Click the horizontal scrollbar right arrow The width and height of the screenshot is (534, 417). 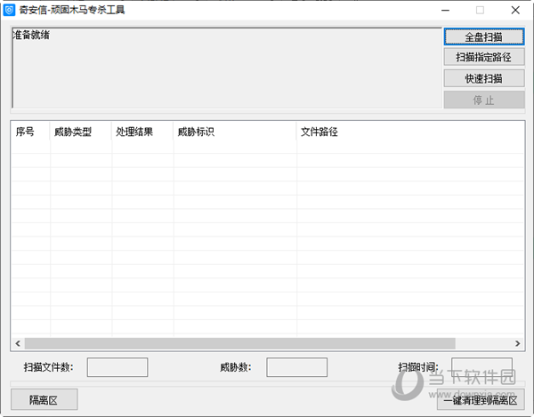coord(517,343)
